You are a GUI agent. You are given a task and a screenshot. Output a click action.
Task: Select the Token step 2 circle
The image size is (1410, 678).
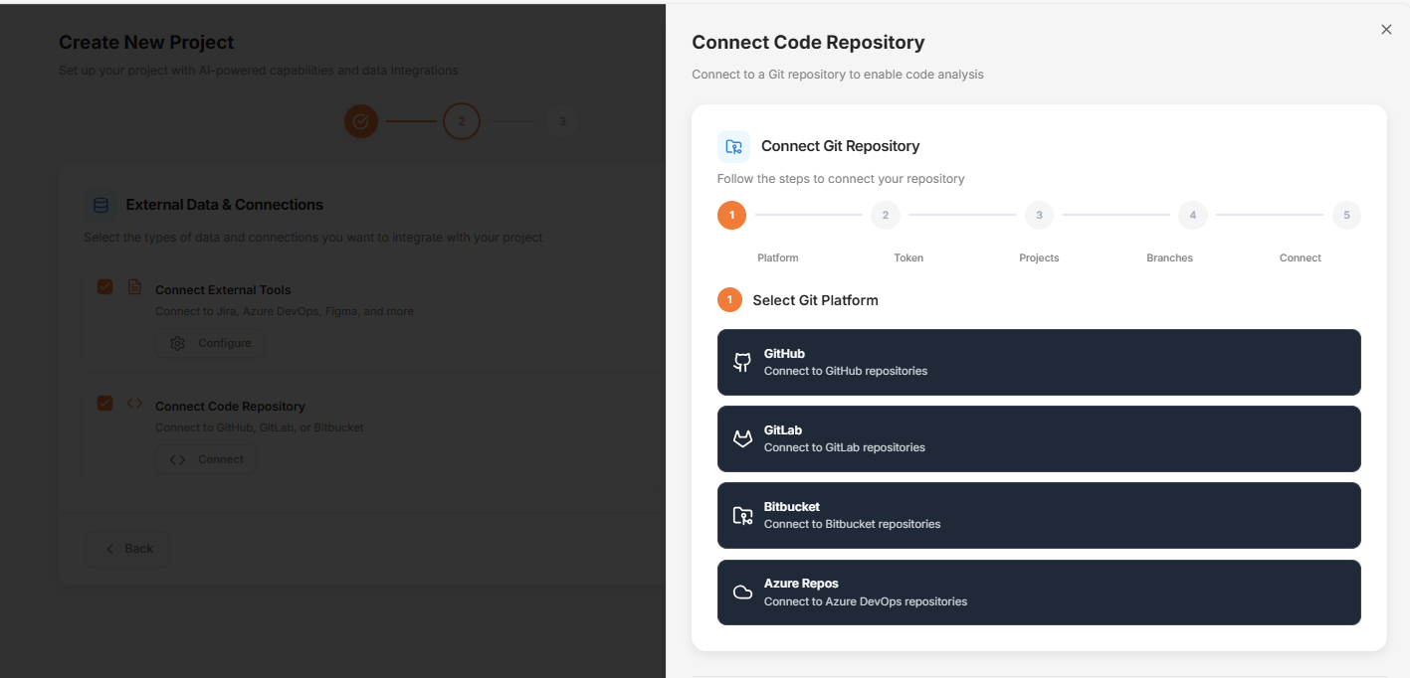pos(885,215)
